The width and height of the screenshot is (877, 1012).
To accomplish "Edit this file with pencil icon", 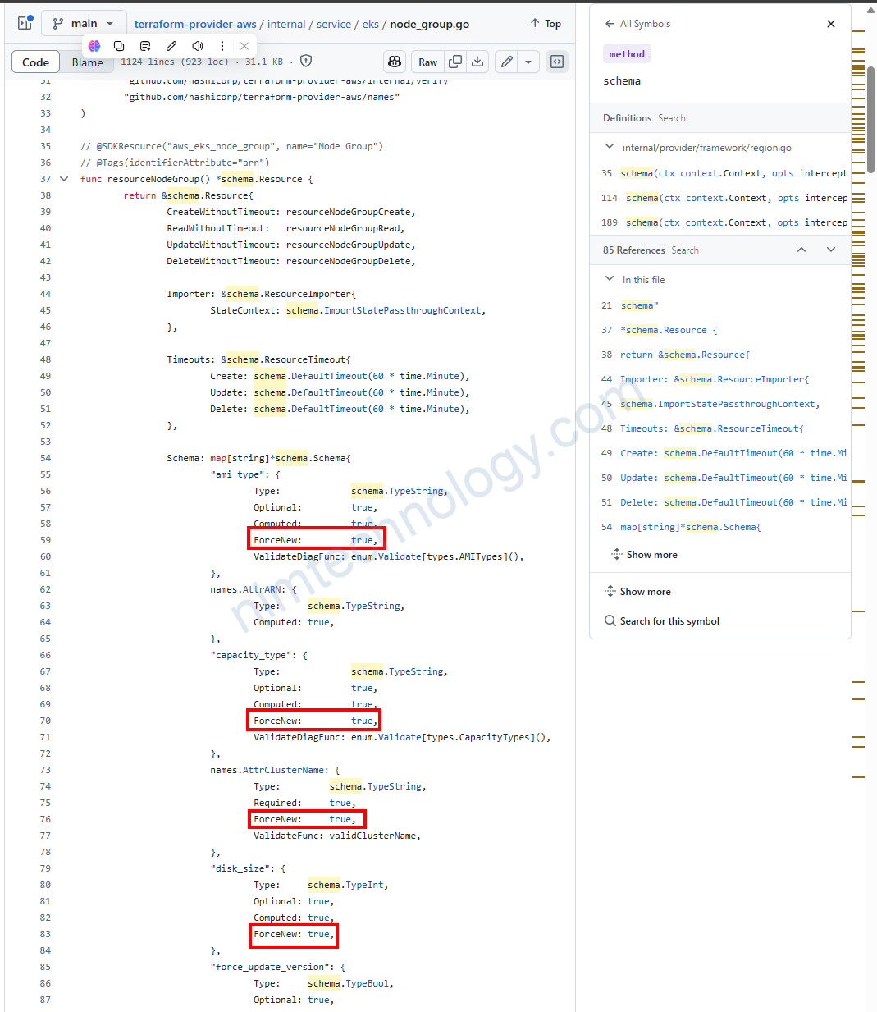I will pyautogui.click(x=507, y=62).
